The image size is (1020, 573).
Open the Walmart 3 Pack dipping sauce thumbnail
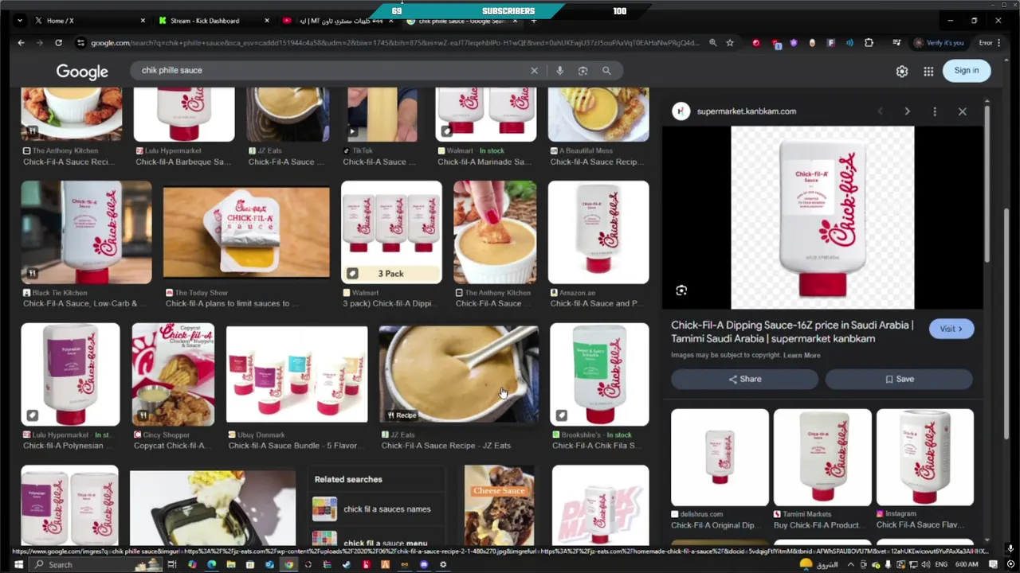click(x=391, y=232)
